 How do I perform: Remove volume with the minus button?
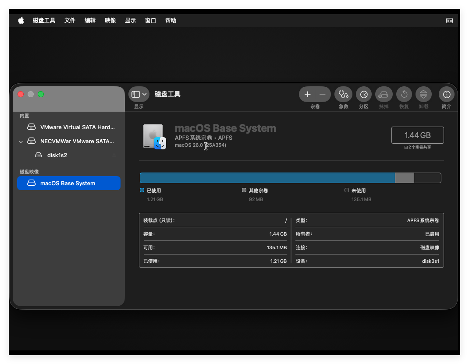point(323,95)
